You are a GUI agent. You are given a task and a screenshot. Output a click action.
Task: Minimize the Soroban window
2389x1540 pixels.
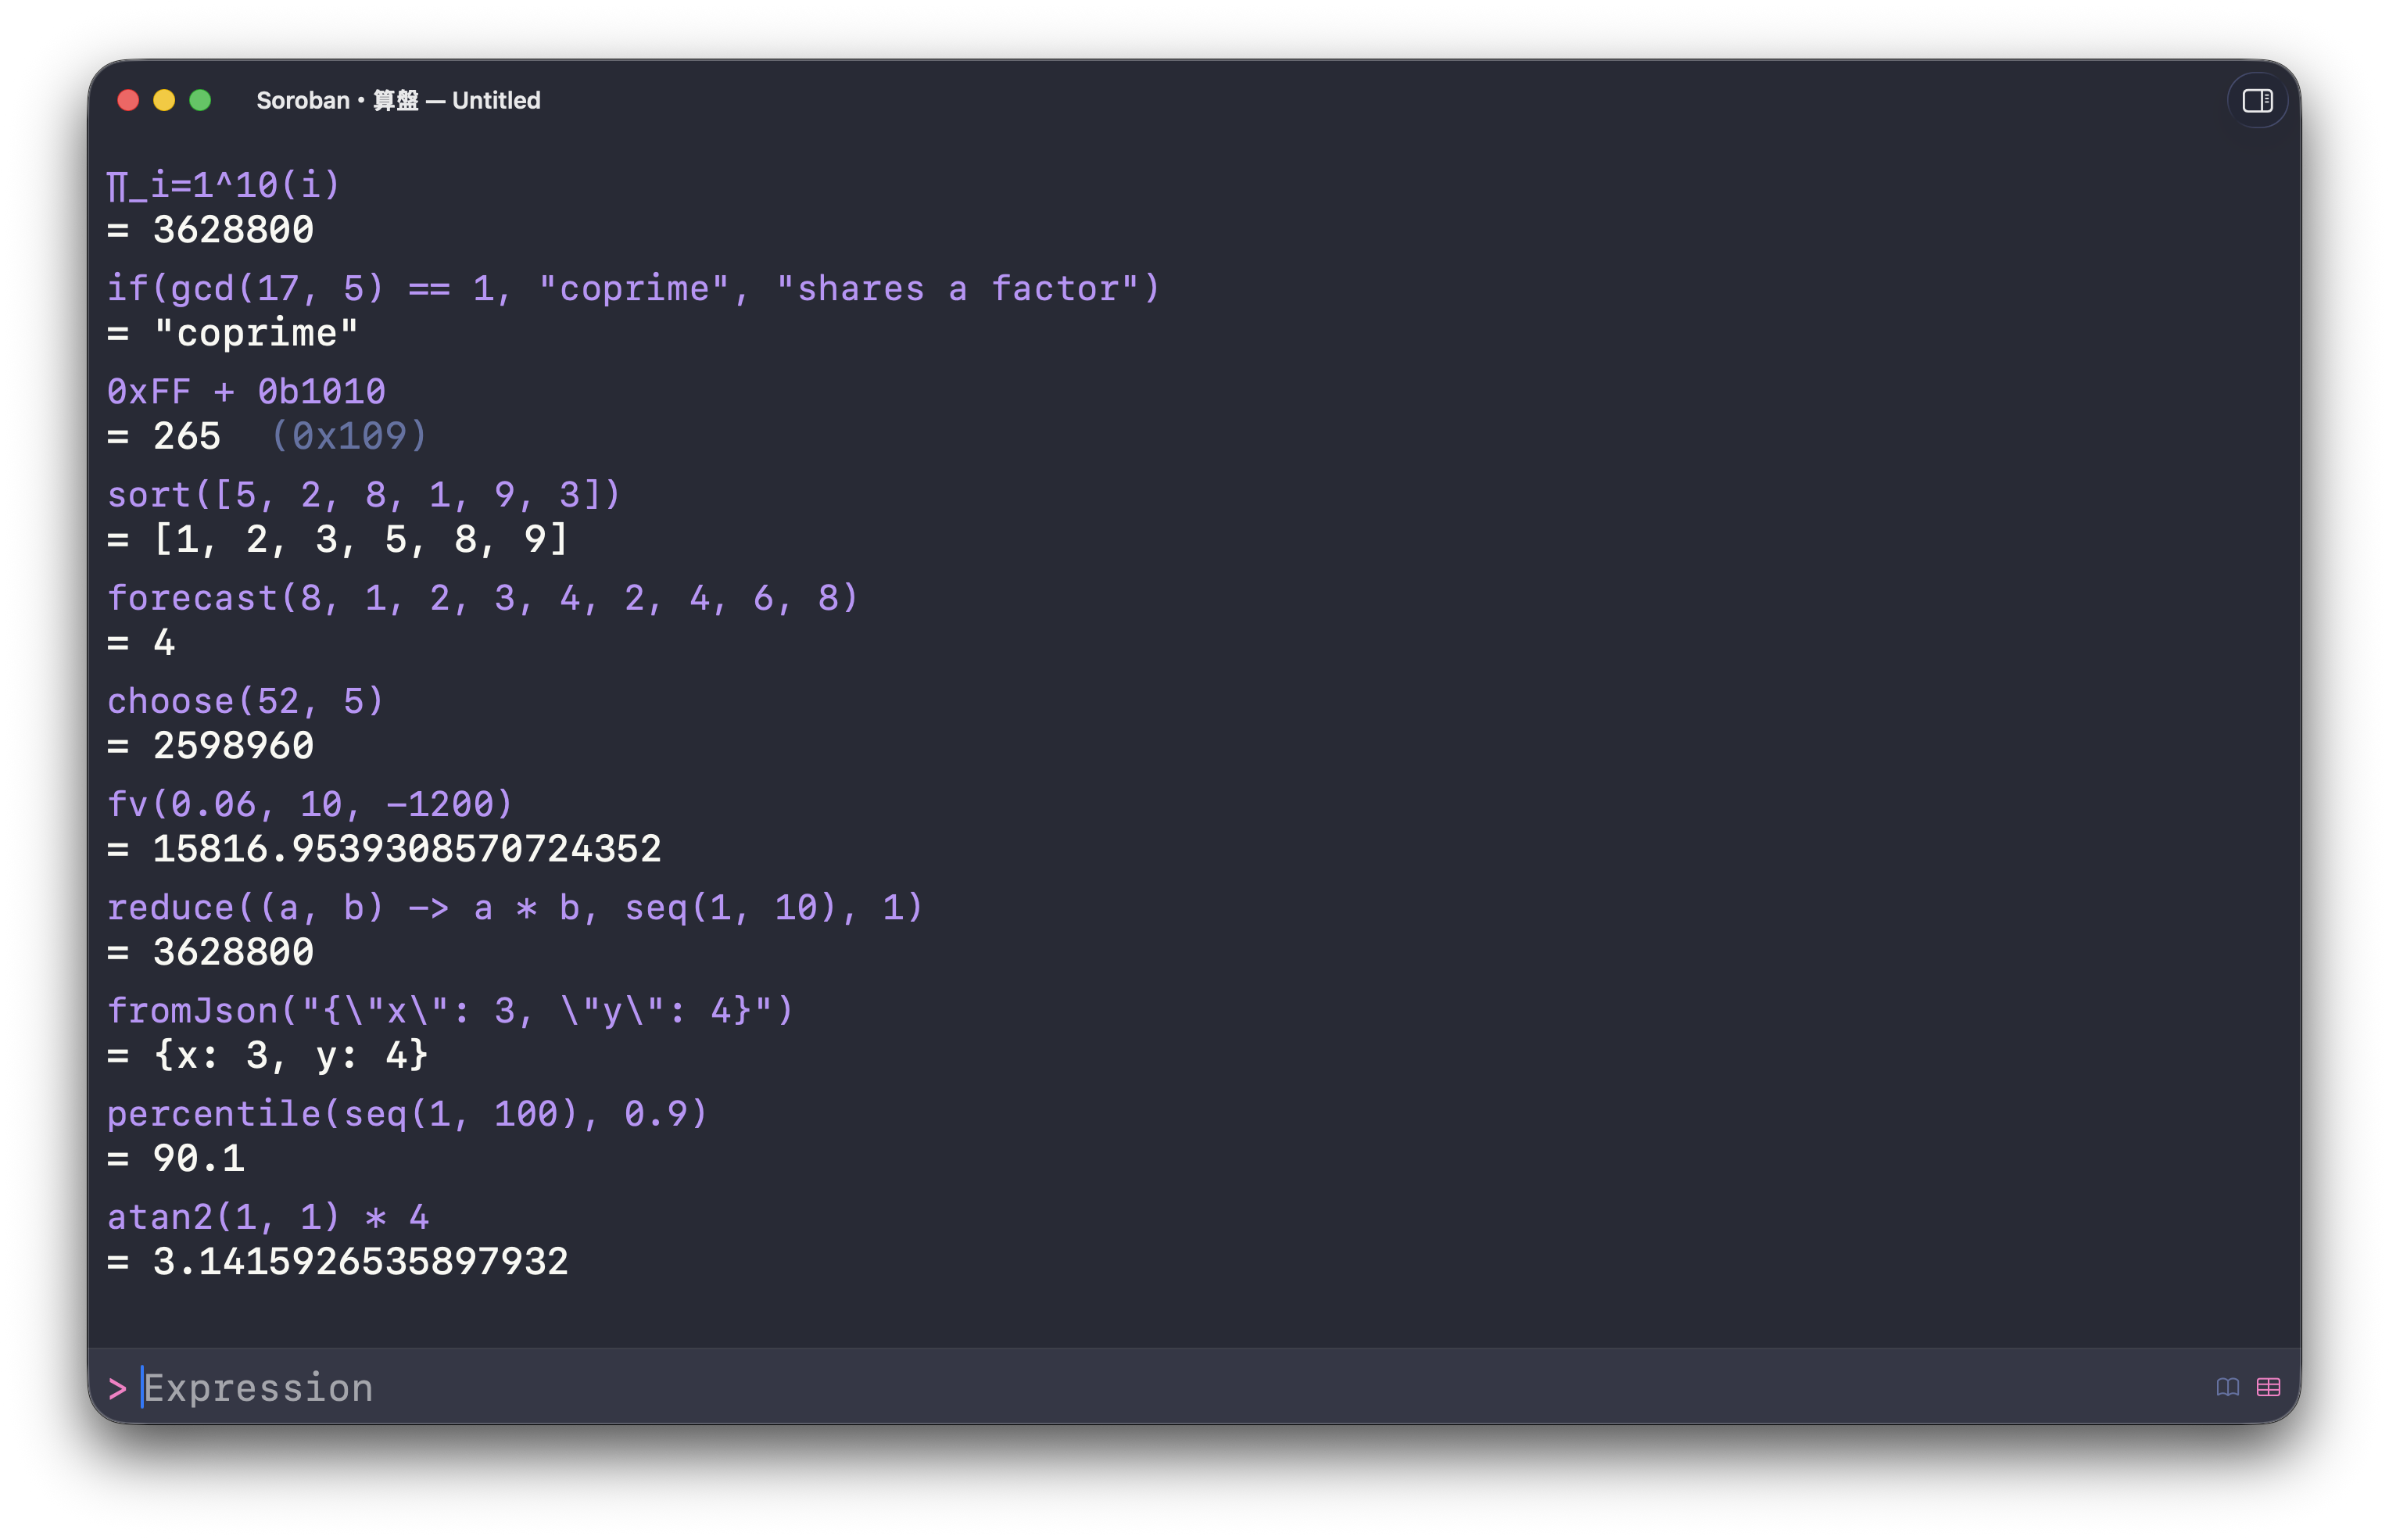coord(164,100)
